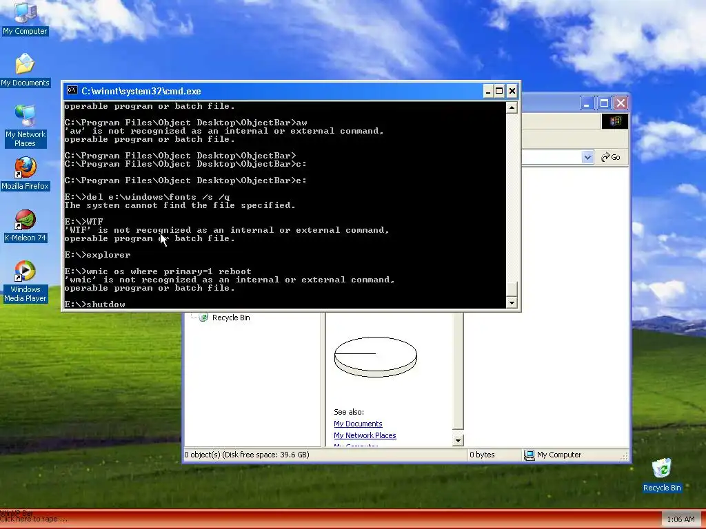The height and width of the screenshot is (529, 706).
Task: Open the My Network Places link under See also
Action: tap(365, 435)
